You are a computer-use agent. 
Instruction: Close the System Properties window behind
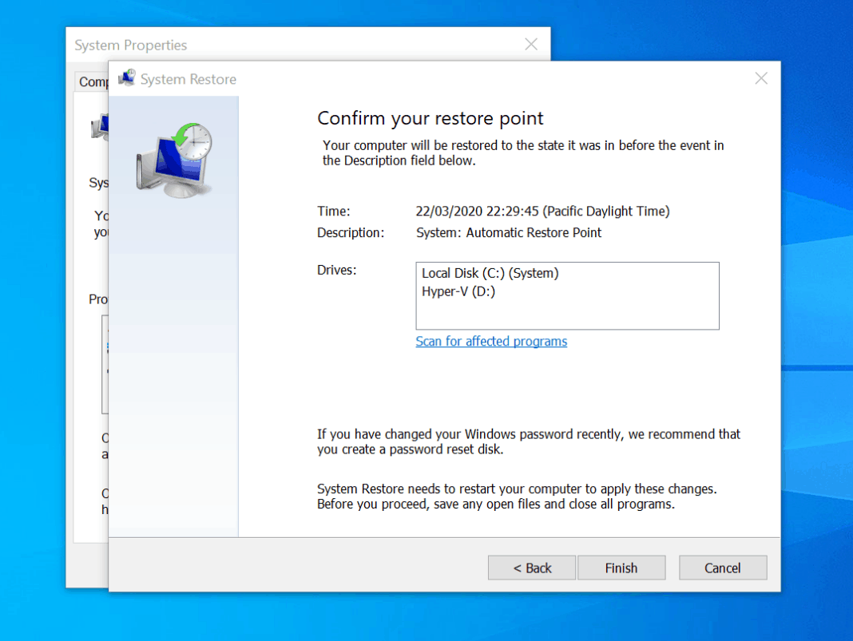(x=531, y=45)
